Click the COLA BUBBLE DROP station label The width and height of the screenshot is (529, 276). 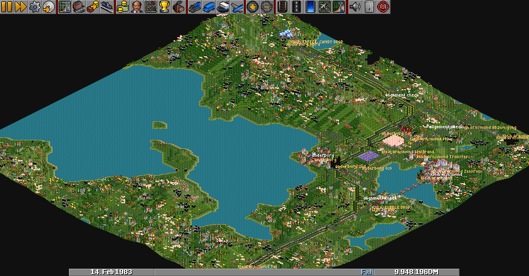(x=391, y=207)
